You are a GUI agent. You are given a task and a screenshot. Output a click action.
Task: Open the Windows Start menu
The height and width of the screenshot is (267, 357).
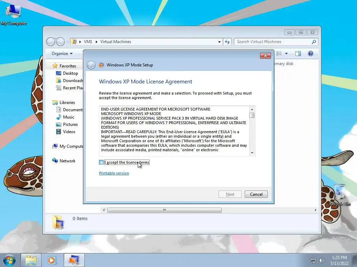[9, 260]
